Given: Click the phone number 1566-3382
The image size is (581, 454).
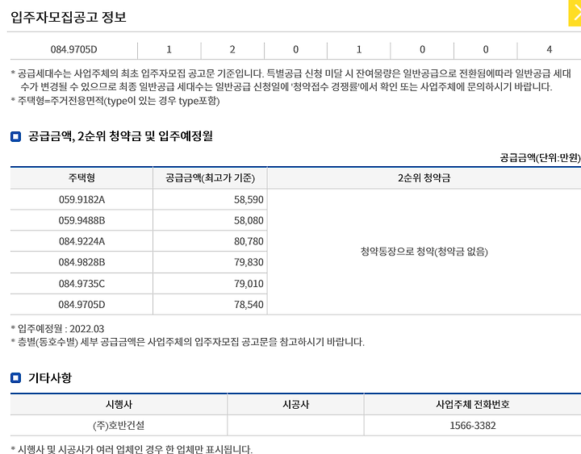Looking at the screenshot, I should coord(472,426).
